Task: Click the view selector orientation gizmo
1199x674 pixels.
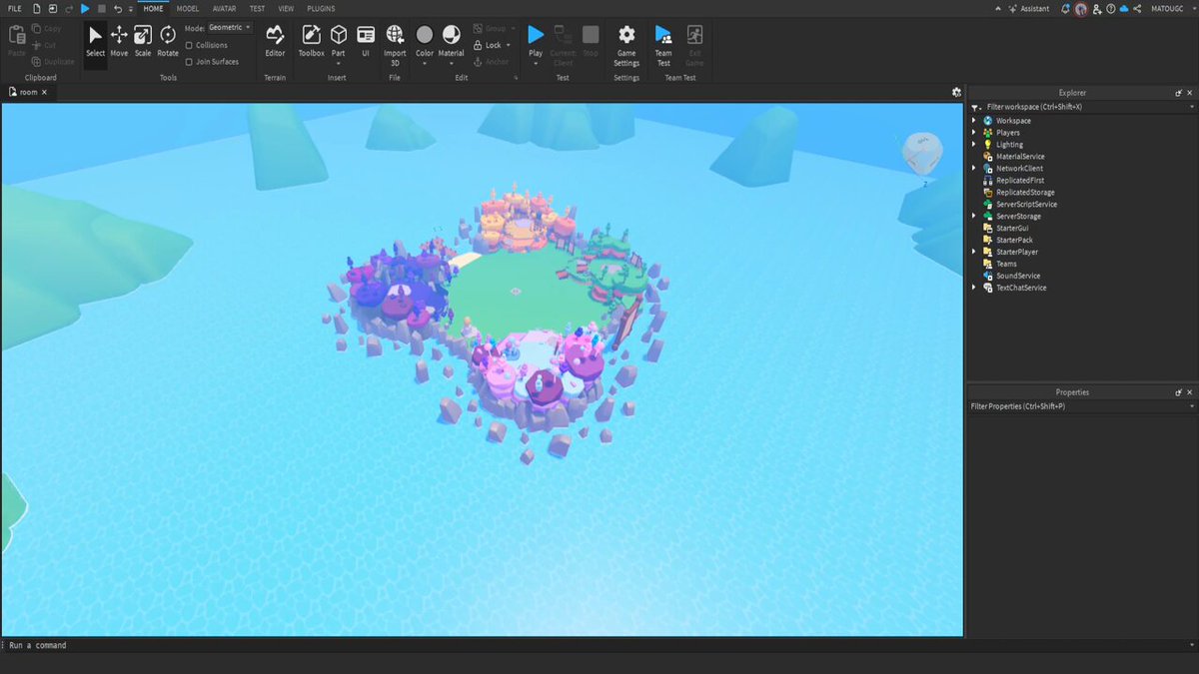Action: tap(921, 154)
